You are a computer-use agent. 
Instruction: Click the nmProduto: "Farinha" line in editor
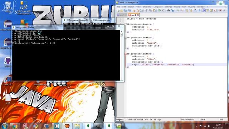[146, 29]
